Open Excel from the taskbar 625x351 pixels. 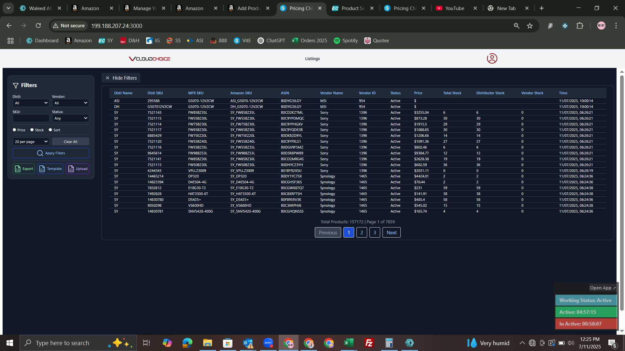point(349,343)
